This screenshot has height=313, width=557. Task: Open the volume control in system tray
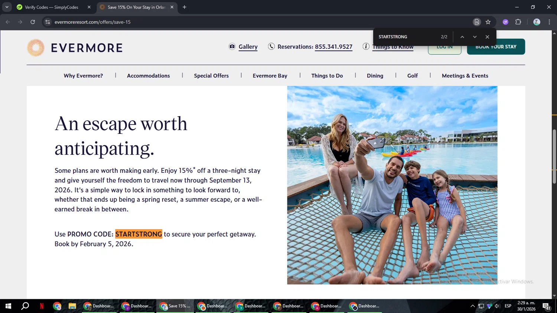click(x=497, y=306)
